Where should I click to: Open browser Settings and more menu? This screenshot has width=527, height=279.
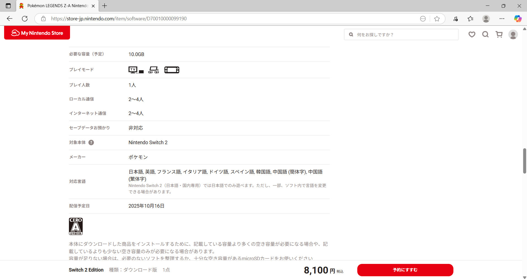coord(502,19)
